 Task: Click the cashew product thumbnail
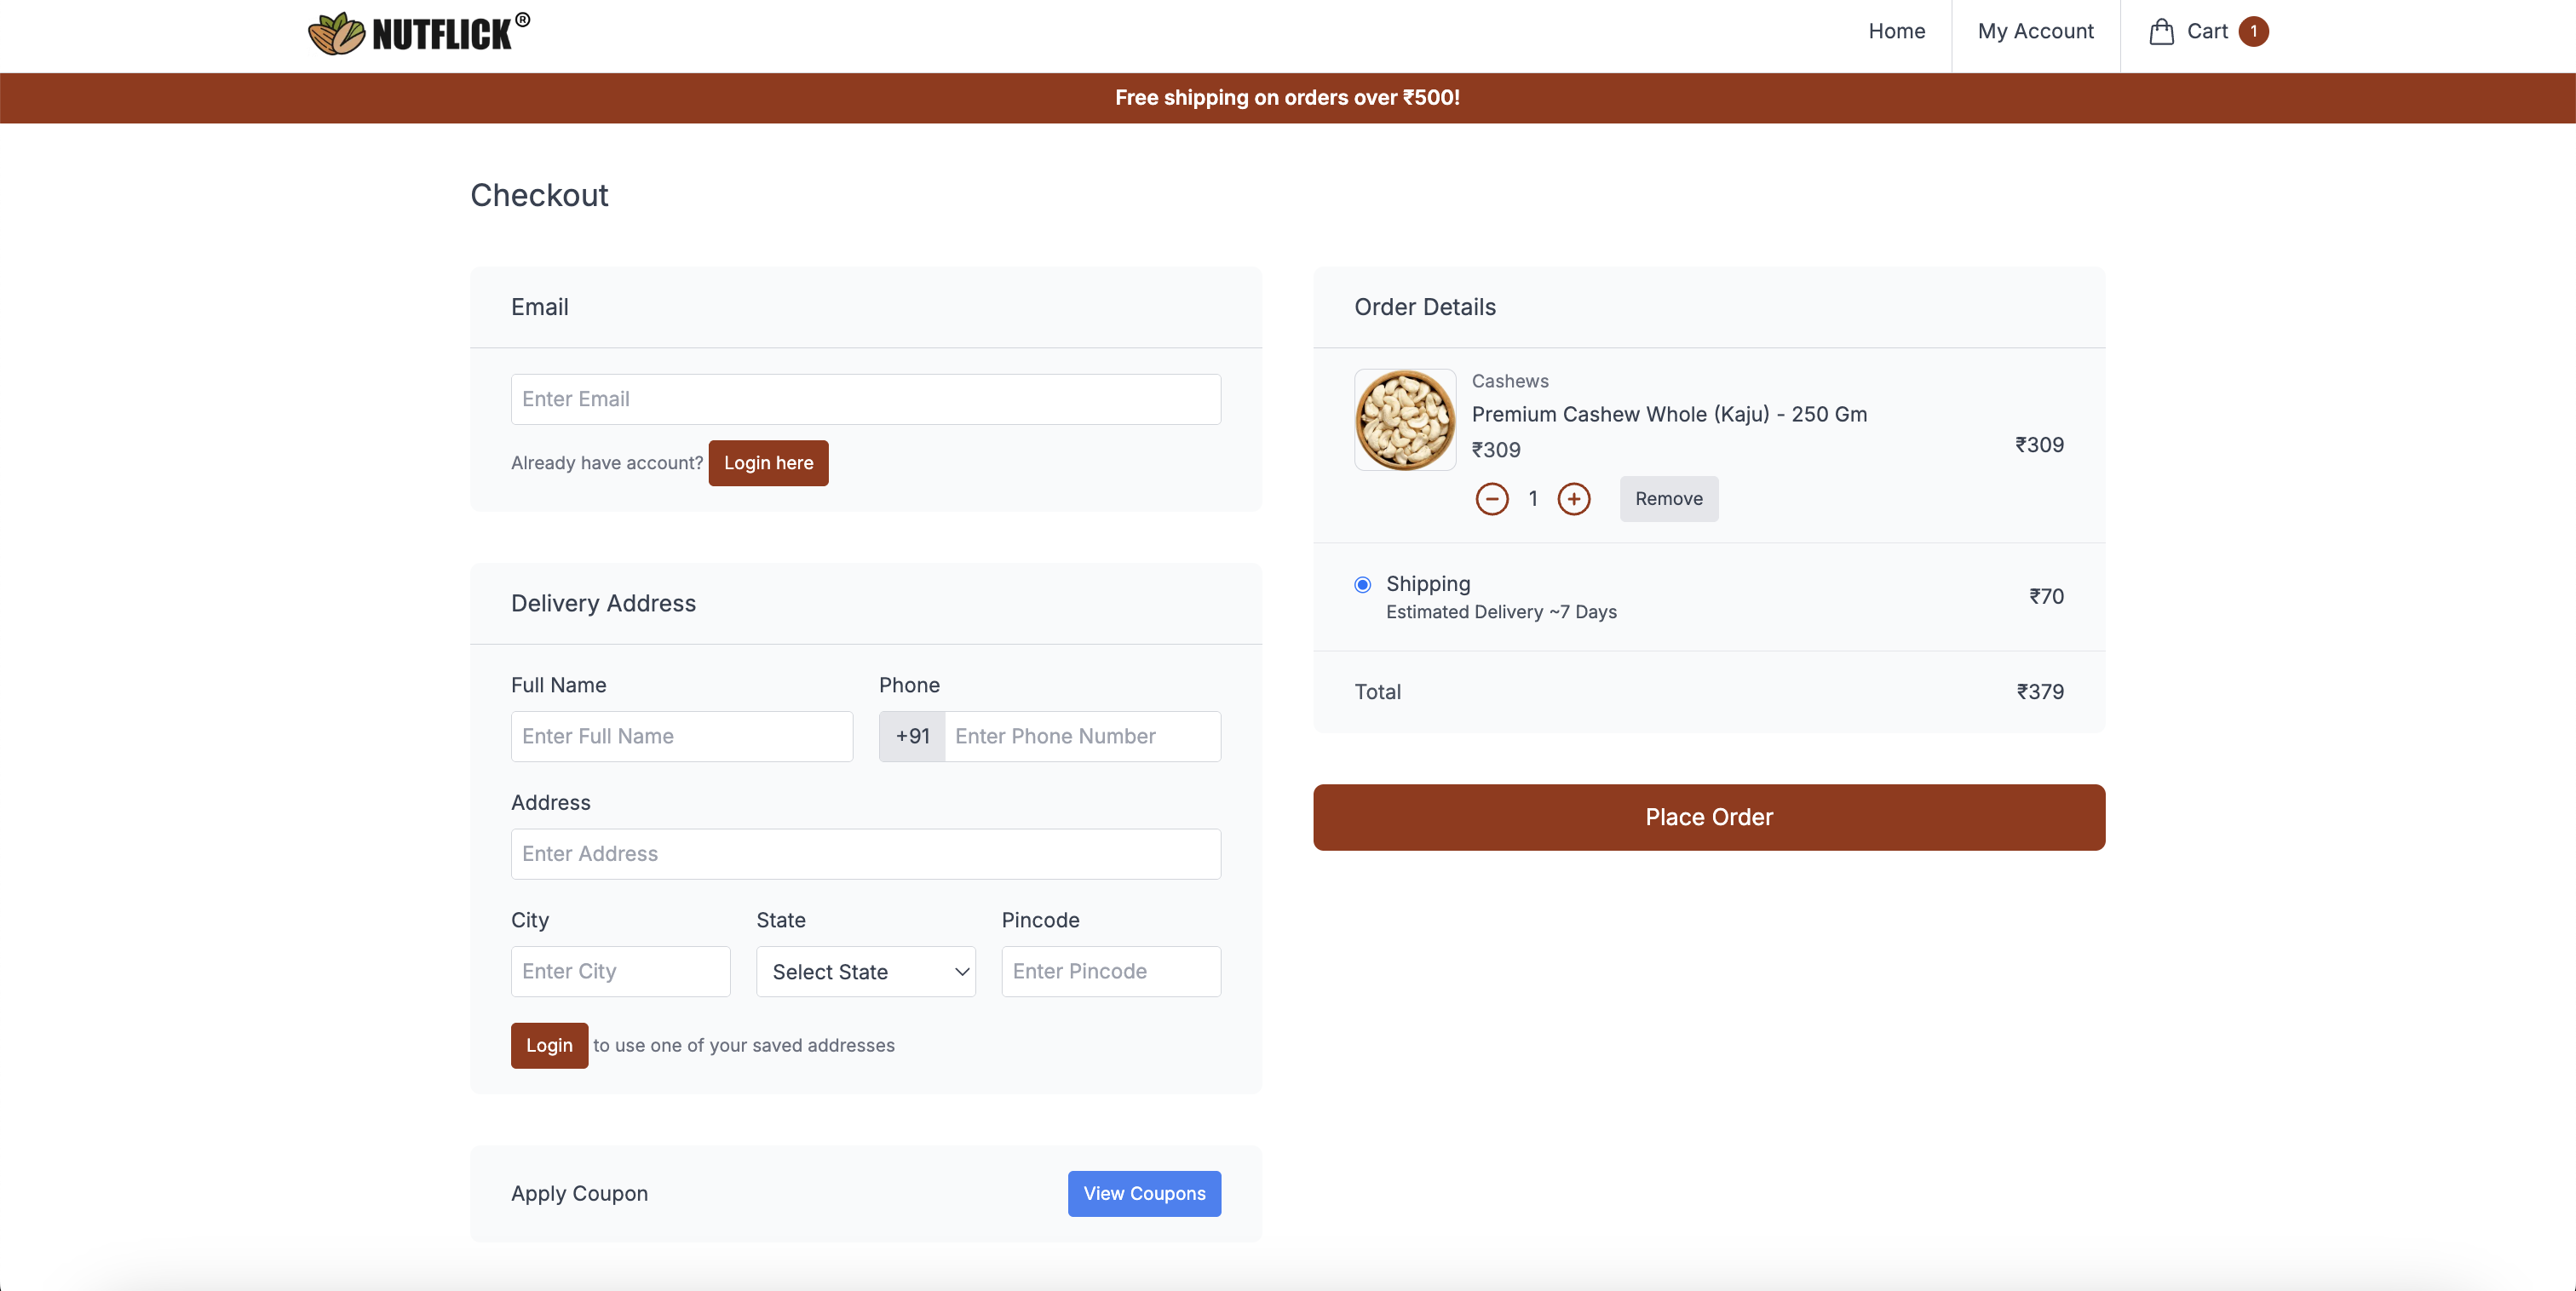[1404, 419]
